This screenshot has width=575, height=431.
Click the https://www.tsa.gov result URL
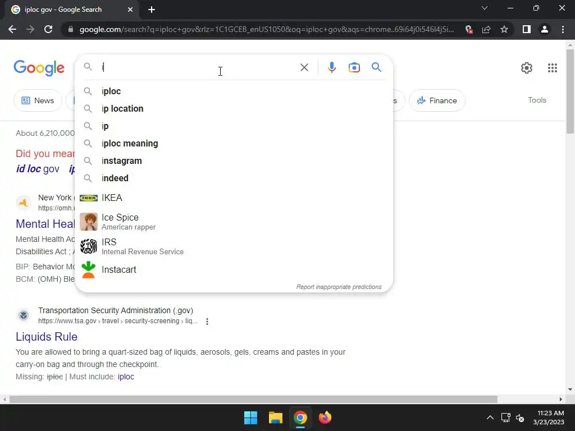(x=118, y=321)
